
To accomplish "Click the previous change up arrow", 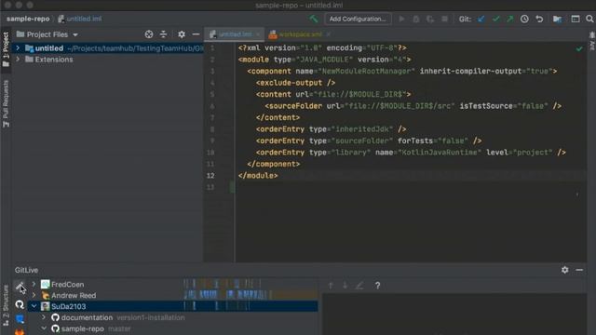I will pyautogui.click(x=331, y=286).
